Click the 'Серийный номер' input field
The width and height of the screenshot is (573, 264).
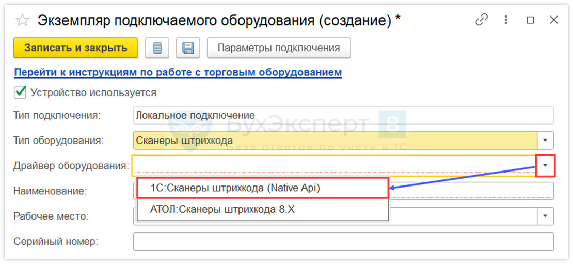pos(343,242)
